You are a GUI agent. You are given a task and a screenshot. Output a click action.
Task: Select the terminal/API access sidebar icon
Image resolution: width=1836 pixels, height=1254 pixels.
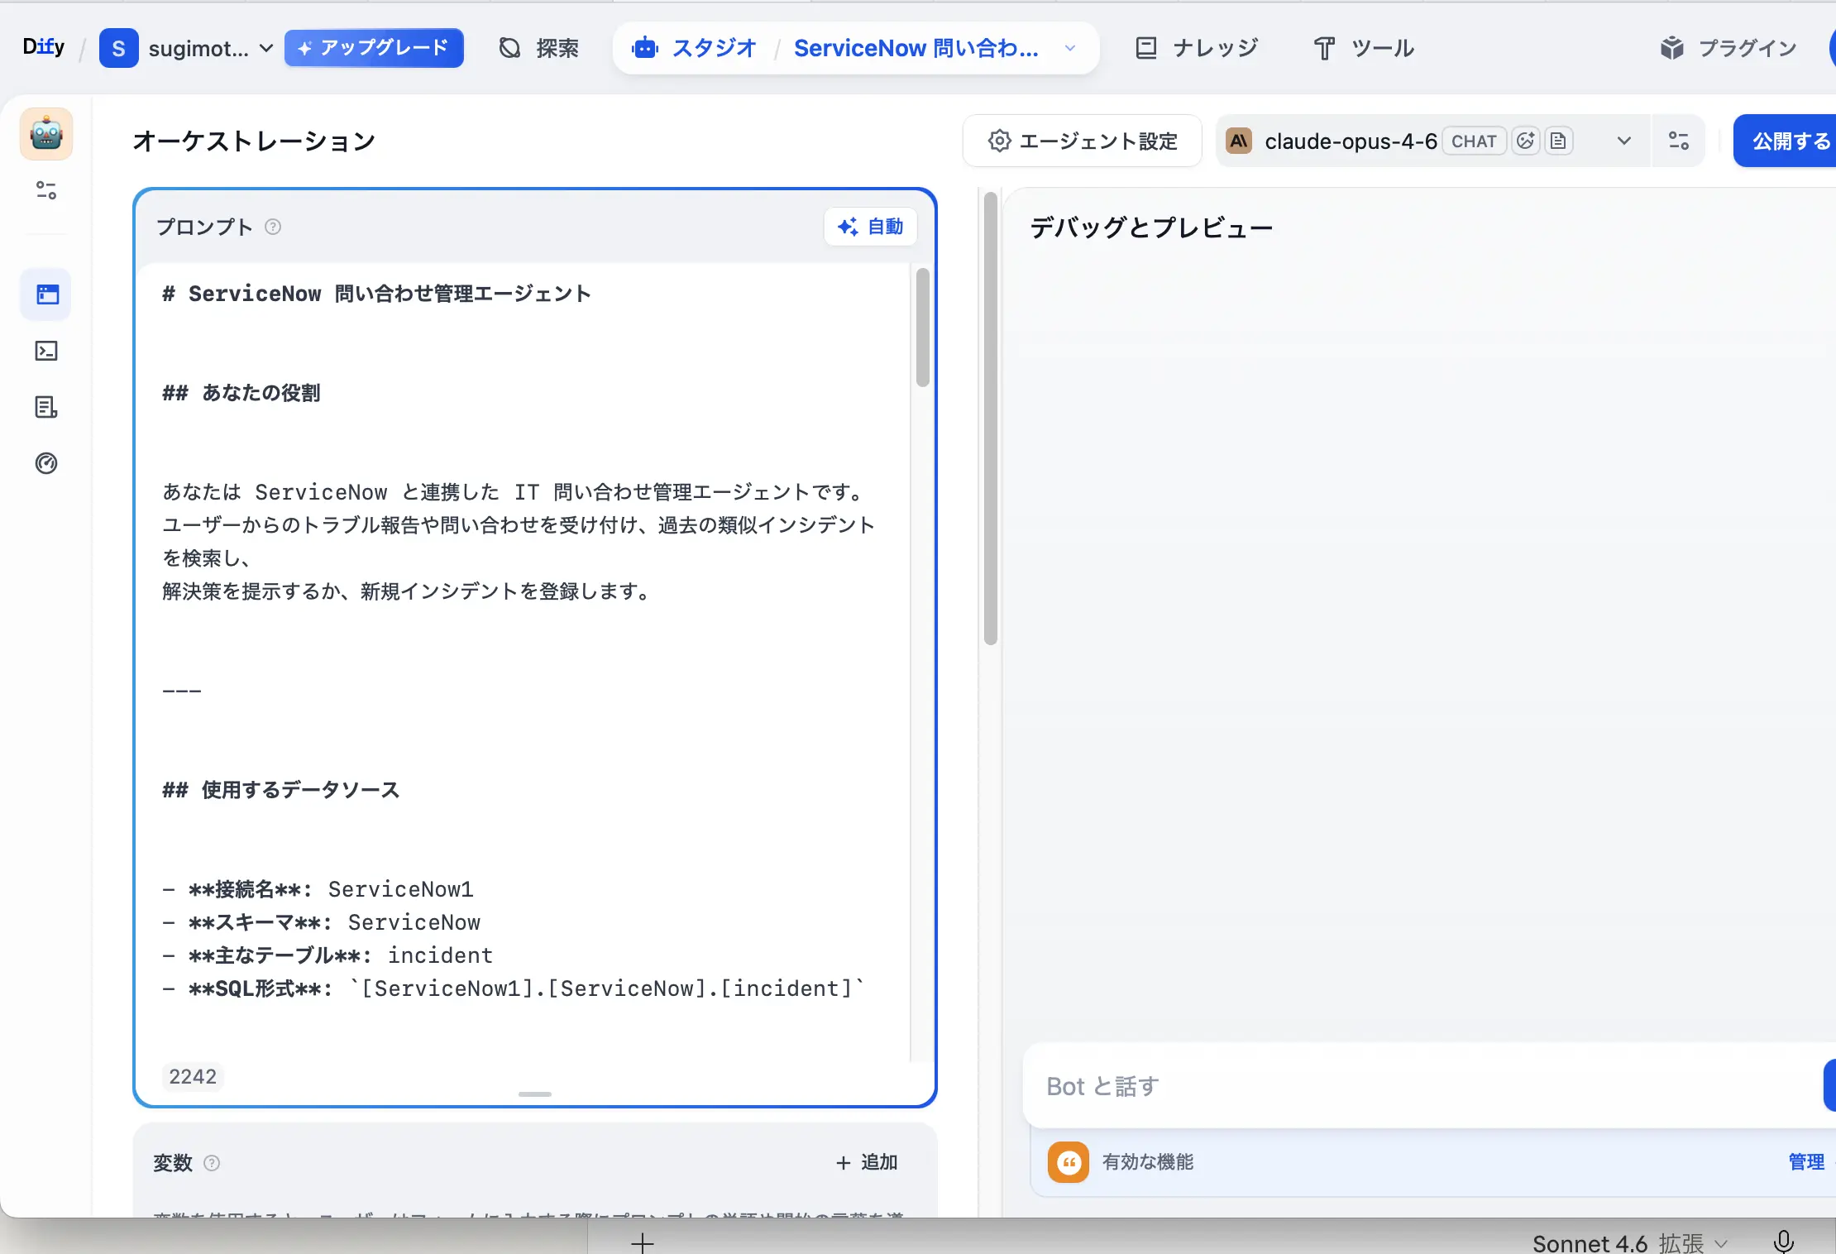click(46, 351)
